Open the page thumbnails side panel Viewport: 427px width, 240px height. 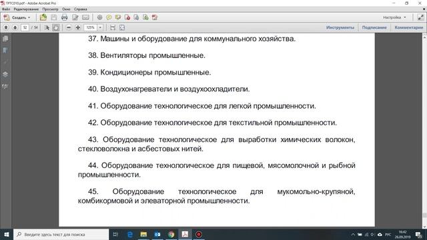pos(5,39)
